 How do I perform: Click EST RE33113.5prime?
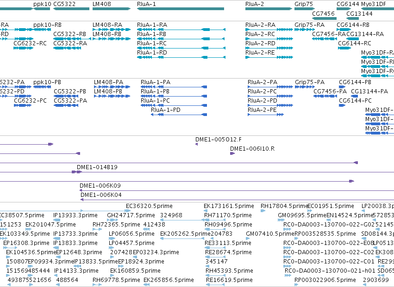click(228, 244)
